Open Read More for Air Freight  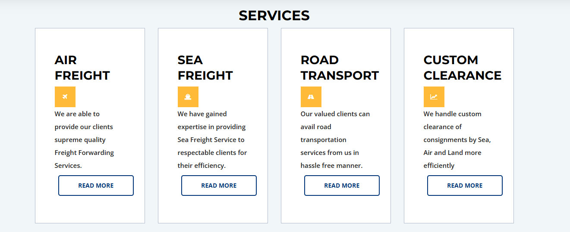pos(96,186)
